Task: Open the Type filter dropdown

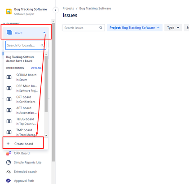Action: click(x=173, y=28)
